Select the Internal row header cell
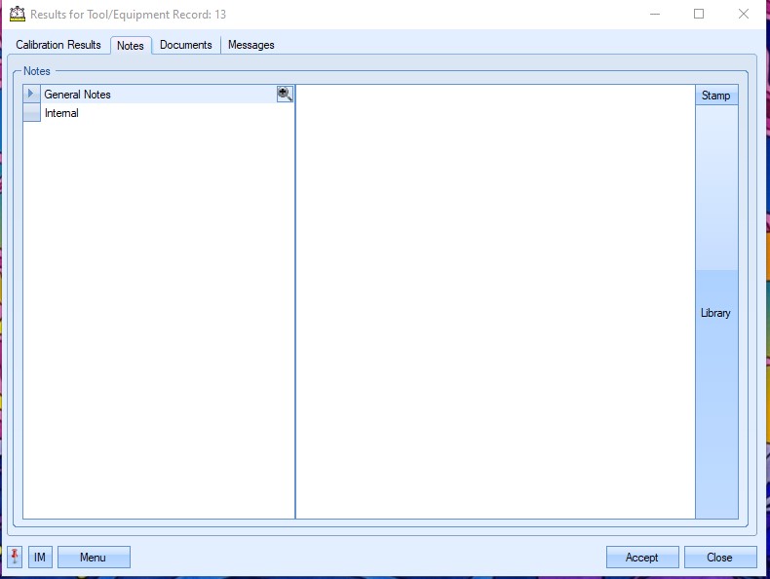 pyautogui.click(x=31, y=112)
